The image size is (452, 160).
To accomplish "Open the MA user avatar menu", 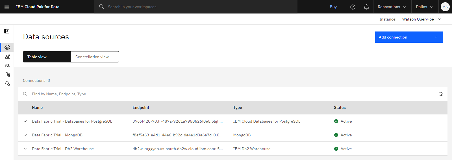I will pos(445,7).
